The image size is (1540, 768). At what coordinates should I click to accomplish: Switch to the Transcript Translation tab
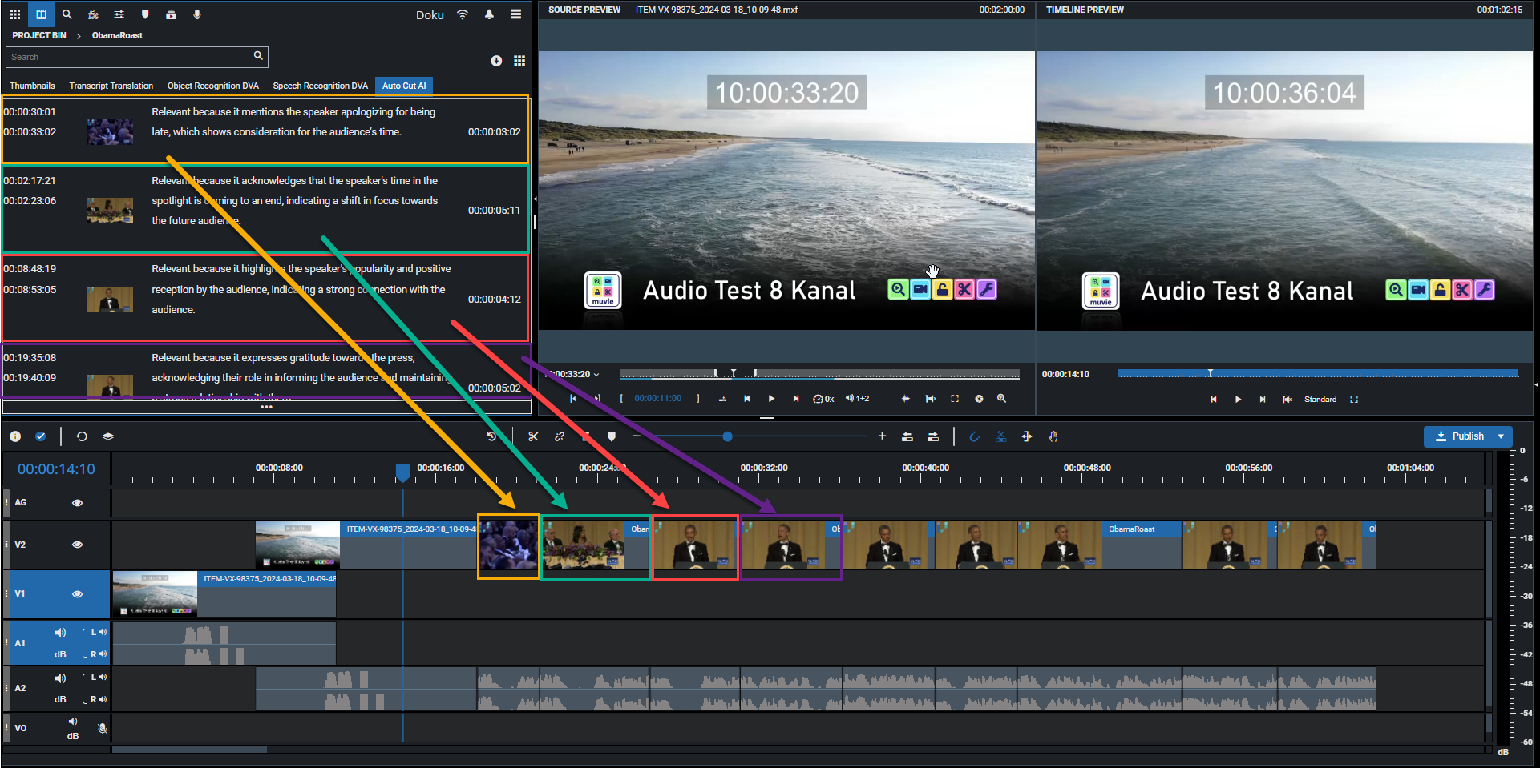tap(111, 86)
